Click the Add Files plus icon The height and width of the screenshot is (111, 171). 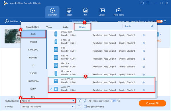point(7,21)
